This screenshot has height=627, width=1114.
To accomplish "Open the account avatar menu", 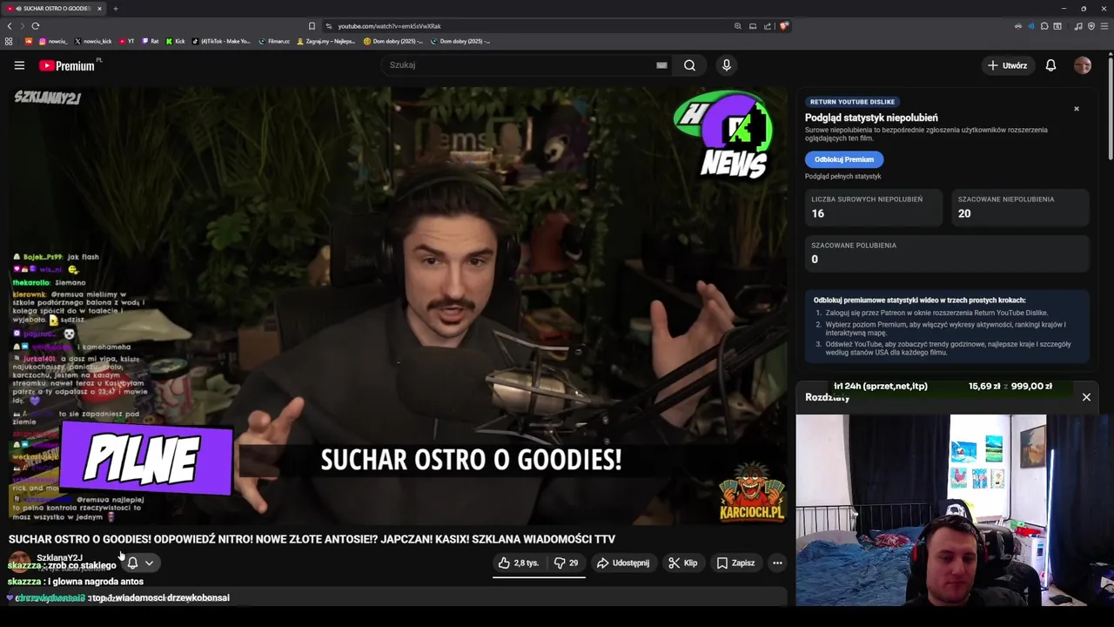I will pos(1083,65).
